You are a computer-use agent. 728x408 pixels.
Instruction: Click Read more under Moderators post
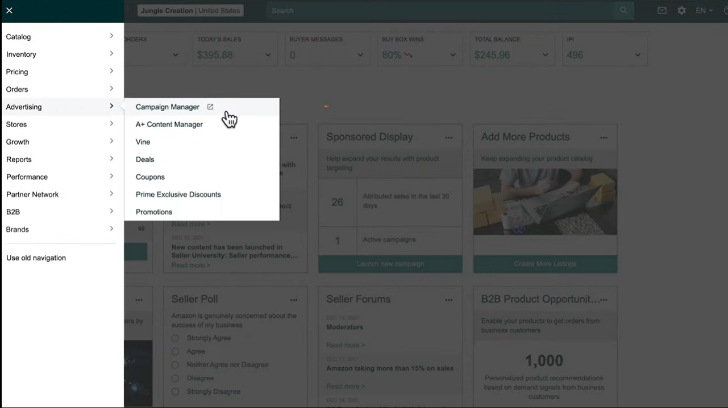346,345
